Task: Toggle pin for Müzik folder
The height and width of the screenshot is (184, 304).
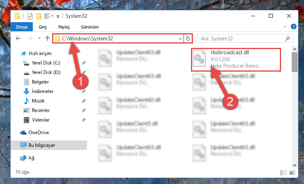Action: coord(83,101)
